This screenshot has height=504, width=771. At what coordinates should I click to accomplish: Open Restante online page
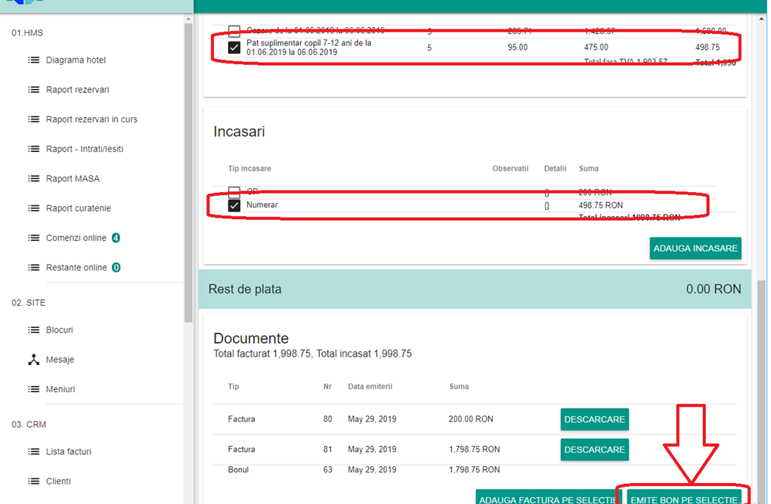click(x=76, y=267)
